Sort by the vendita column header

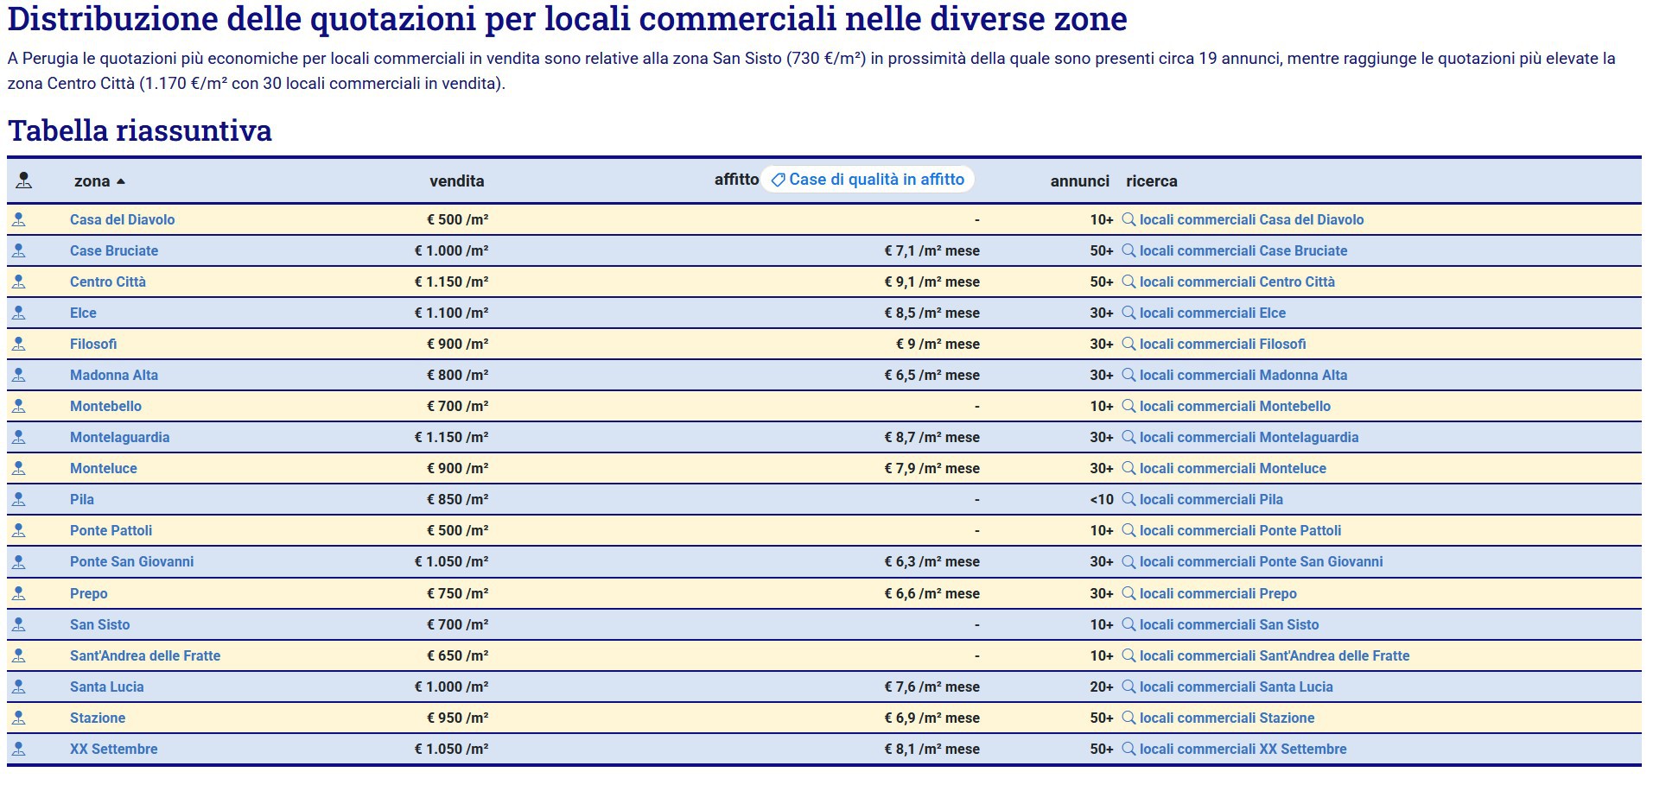pos(456,181)
